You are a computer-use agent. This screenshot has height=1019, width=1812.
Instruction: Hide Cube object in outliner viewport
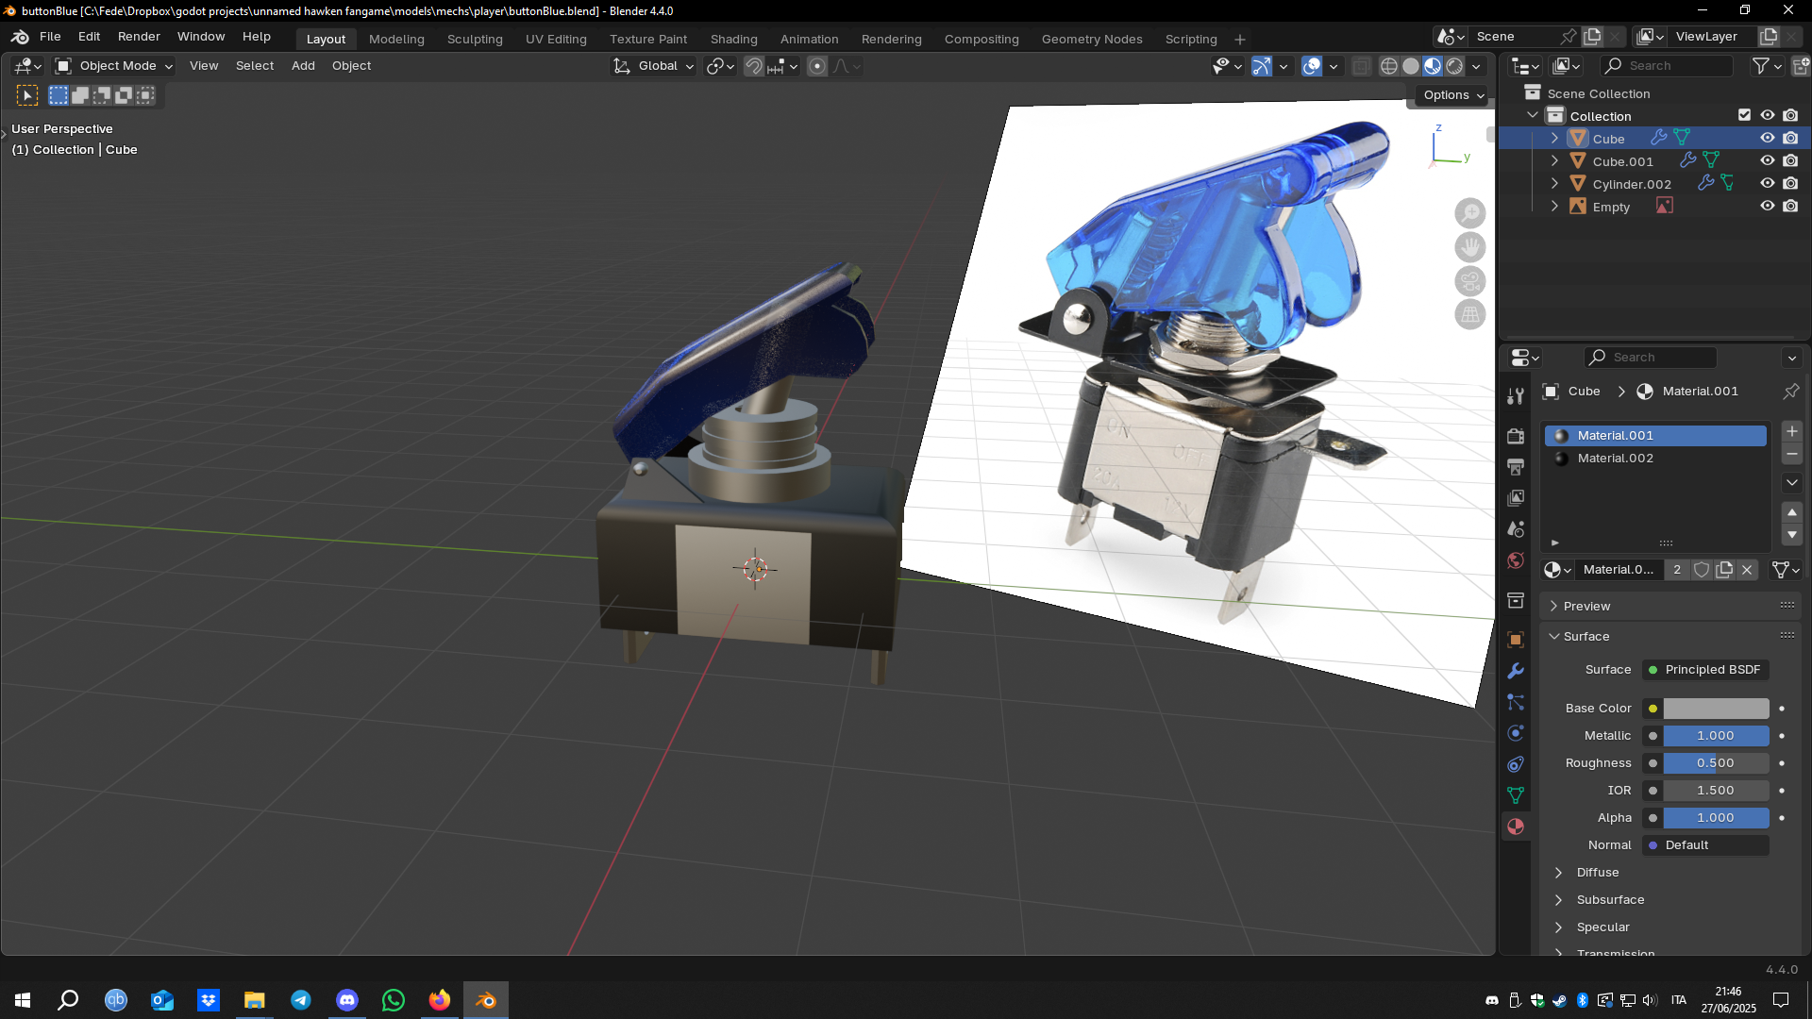pos(1768,139)
